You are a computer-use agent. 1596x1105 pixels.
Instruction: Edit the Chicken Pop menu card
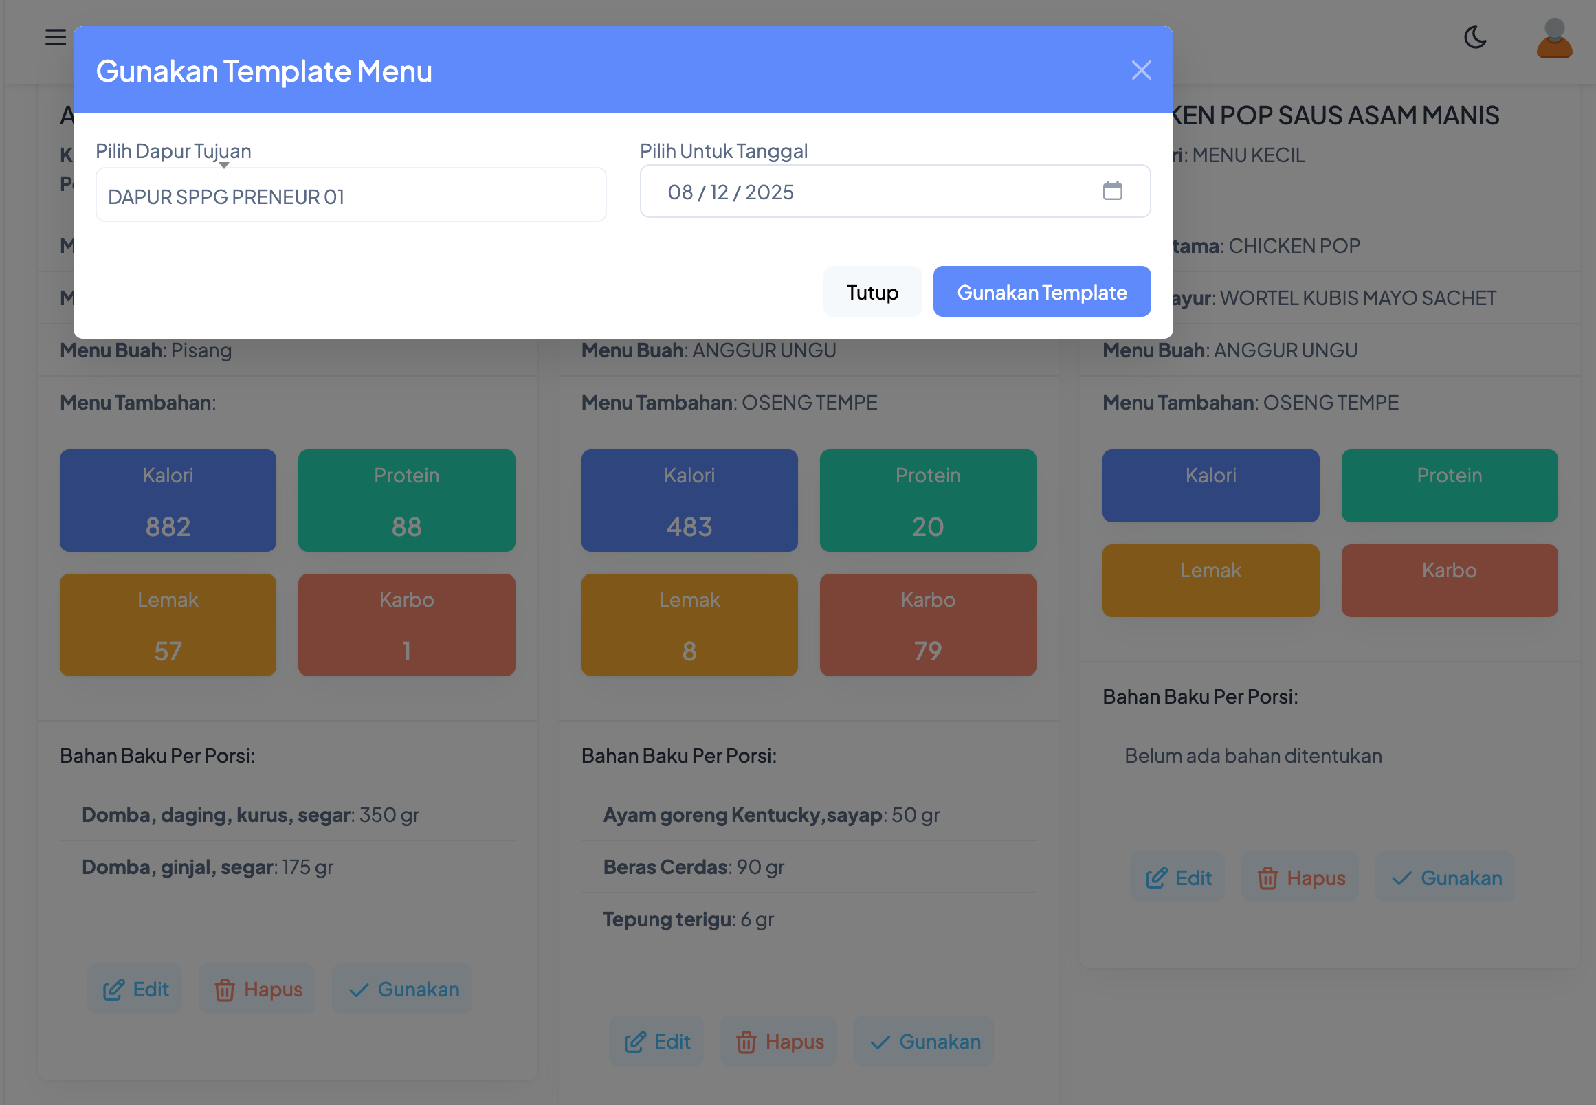1178,878
